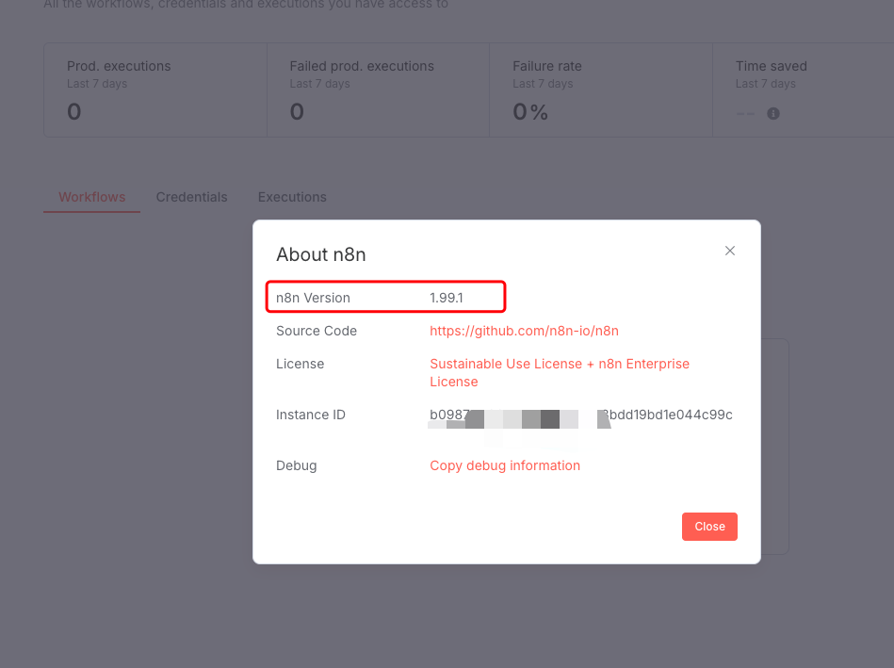Click the Debug label
Image resolution: width=894 pixels, height=668 pixels.
[296, 465]
